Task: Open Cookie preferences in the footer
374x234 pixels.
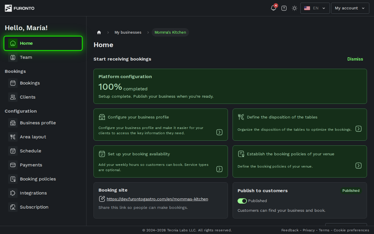Action: pos(351,230)
